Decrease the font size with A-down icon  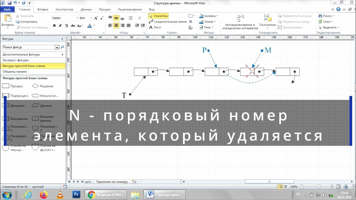[101, 18]
